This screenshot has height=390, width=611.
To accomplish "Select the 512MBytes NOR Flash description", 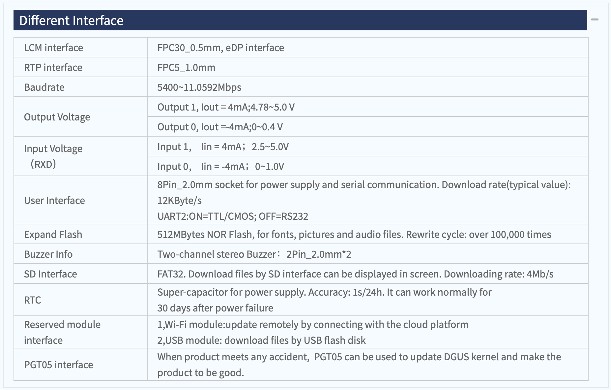I will (x=354, y=234).
